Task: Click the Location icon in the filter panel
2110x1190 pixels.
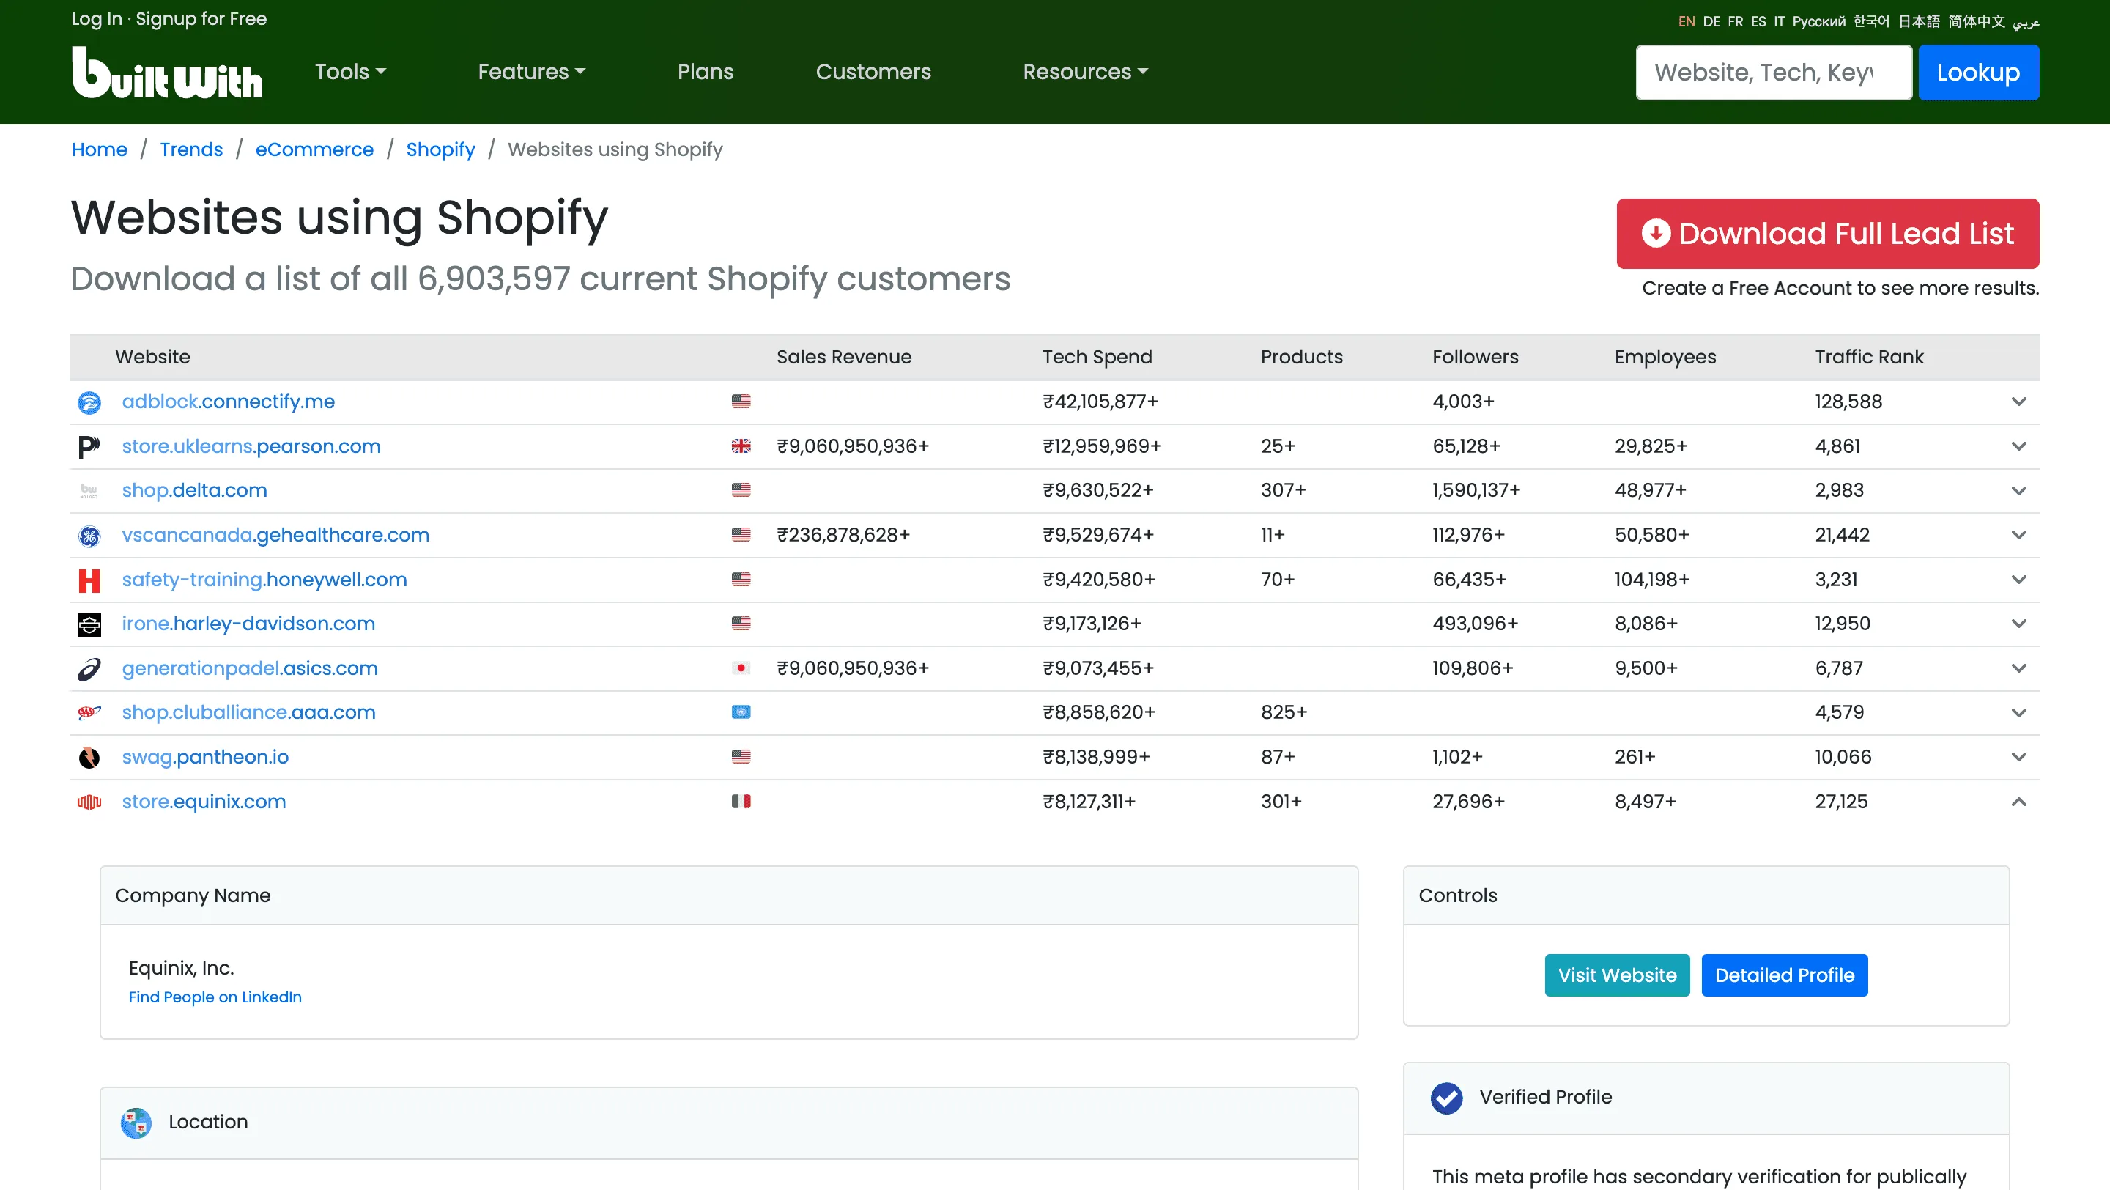Action: pos(136,1123)
